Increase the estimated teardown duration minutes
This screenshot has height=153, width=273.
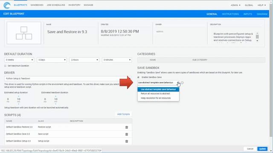click(56, 96)
